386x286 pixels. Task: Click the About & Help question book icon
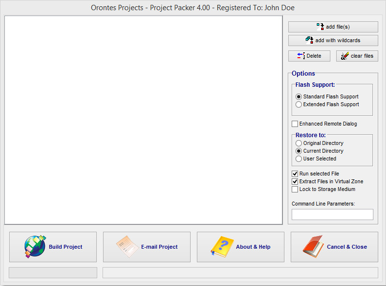(x=222, y=247)
